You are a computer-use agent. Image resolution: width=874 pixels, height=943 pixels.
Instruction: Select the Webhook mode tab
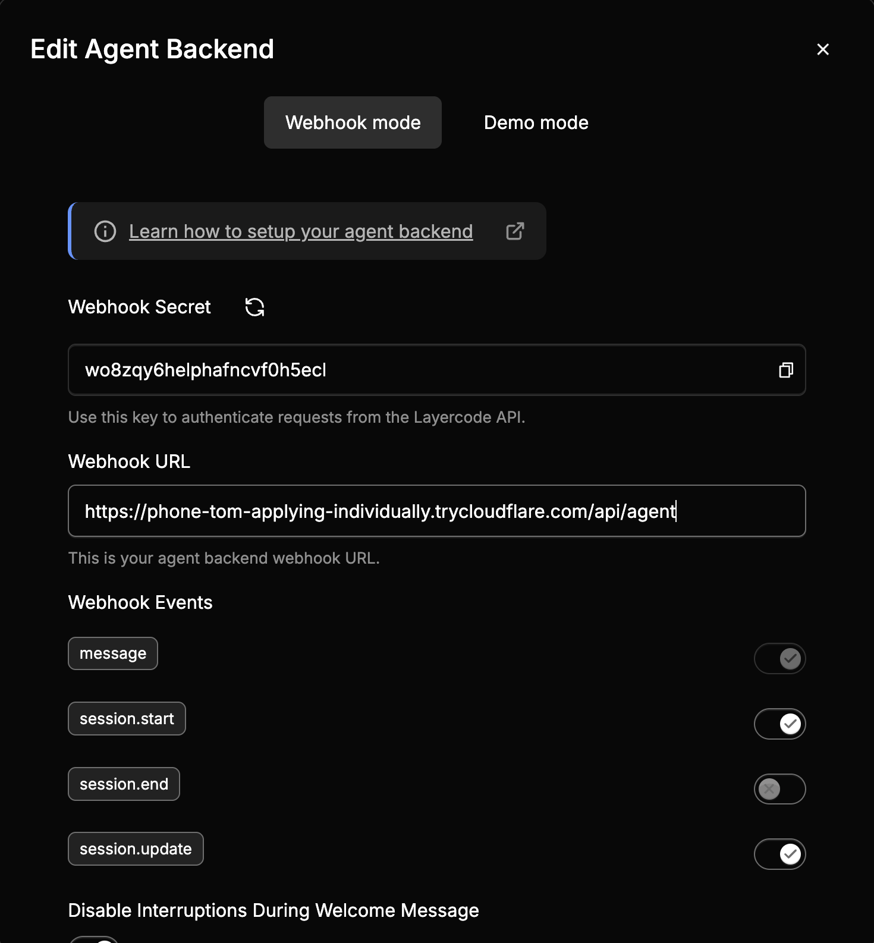tap(353, 122)
